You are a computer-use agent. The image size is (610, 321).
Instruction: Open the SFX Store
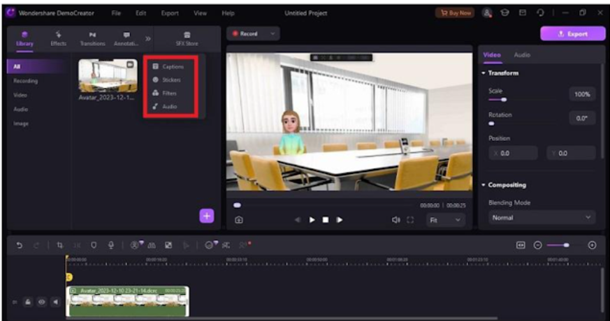click(187, 39)
